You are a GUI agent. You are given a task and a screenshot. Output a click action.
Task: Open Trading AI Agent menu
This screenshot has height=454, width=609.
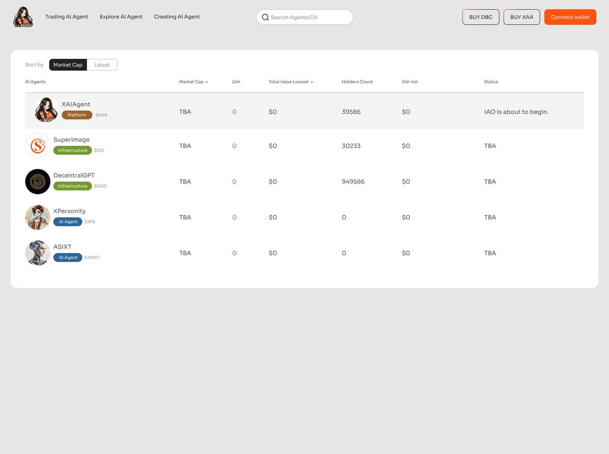click(66, 17)
